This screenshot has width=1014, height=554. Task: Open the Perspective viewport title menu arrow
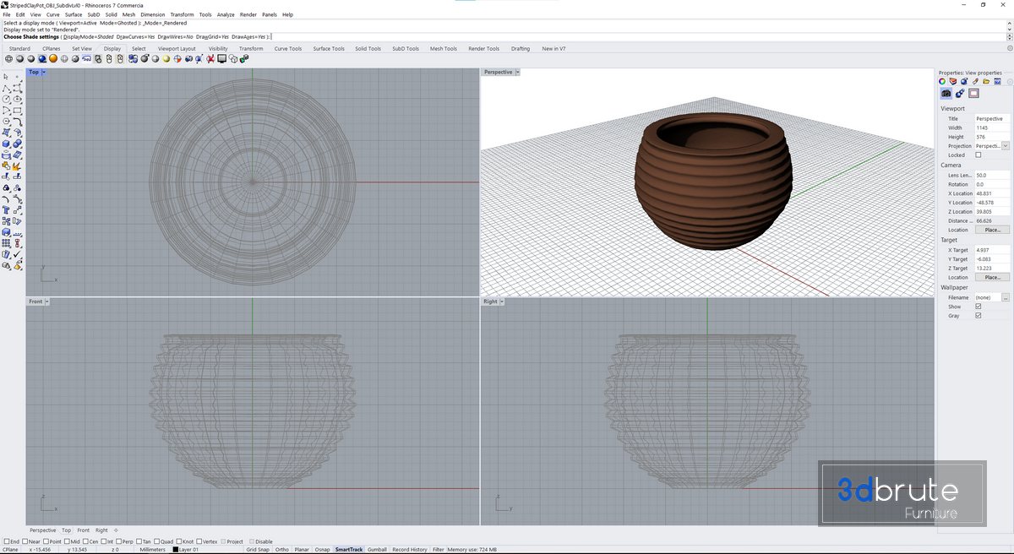517,73
